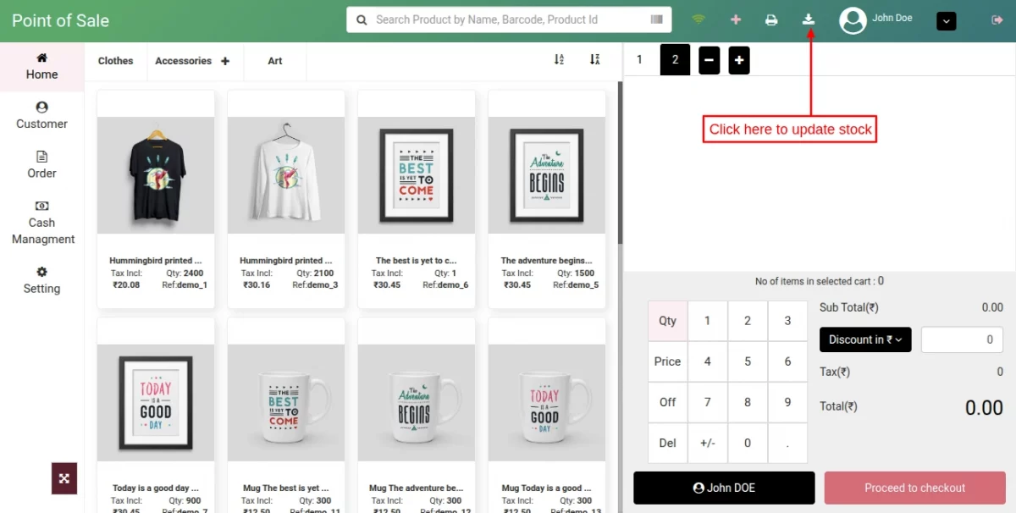Image resolution: width=1016 pixels, height=513 pixels.
Task: Expand Accessories category with its plus icon
Action: click(224, 60)
